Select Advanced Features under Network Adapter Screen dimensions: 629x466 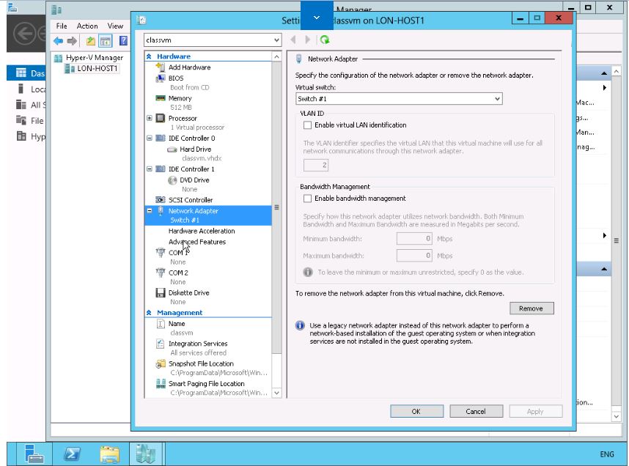[x=197, y=242]
